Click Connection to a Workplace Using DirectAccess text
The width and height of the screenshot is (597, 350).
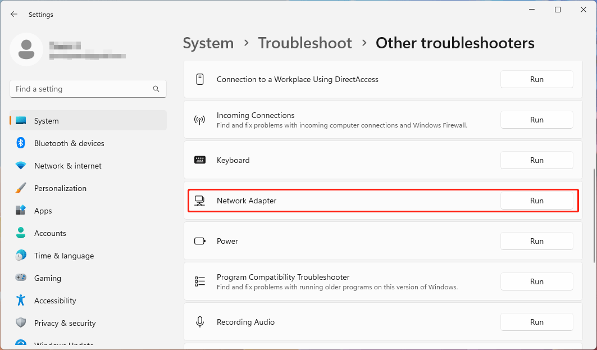pyautogui.click(x=297, y=79)
